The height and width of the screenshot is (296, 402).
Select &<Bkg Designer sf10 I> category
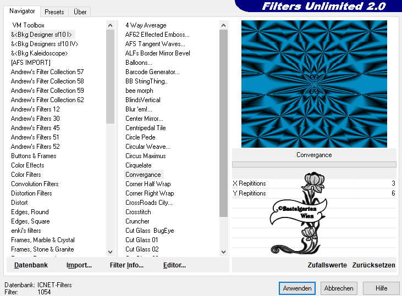(x=41, y=34)
